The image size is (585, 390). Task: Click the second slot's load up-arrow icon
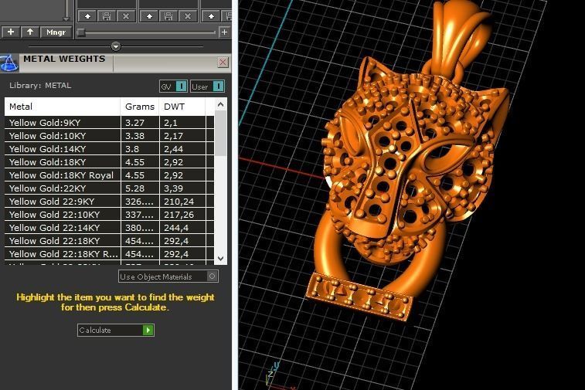coord(149,16)
